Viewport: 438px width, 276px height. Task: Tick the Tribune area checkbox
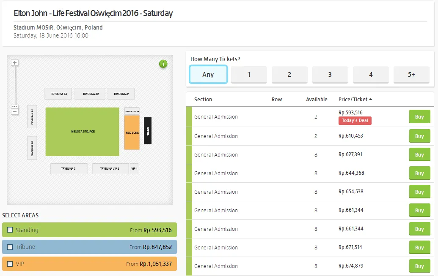pos(10,247)
